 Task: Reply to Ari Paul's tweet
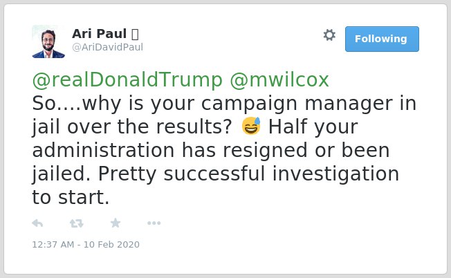click(x=37, y=223)
